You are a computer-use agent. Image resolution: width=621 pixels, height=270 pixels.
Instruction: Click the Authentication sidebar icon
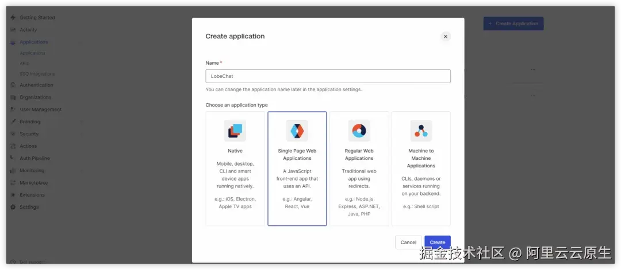coord(13,85)
